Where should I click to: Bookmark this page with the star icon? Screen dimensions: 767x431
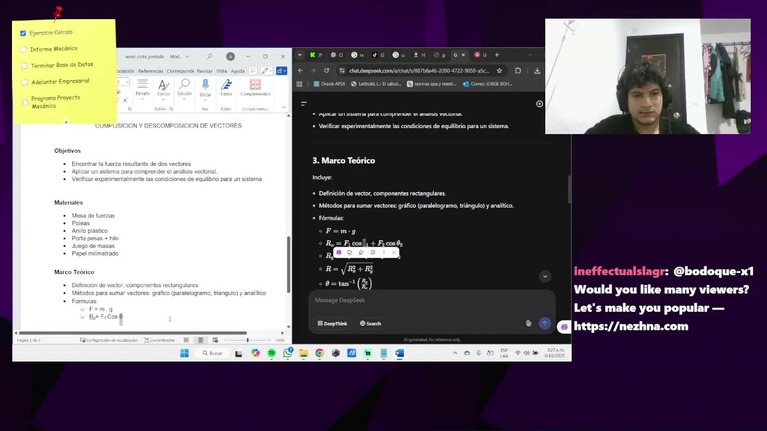click(499, 70)
